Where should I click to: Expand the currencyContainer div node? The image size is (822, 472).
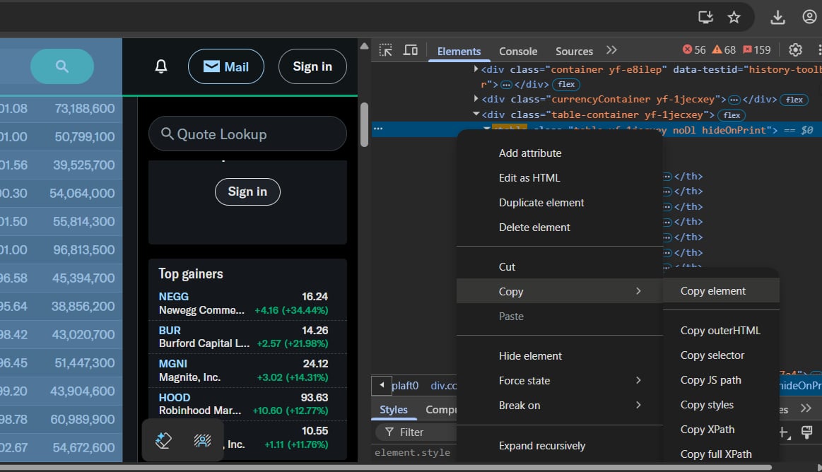click(x=476, y=100)
